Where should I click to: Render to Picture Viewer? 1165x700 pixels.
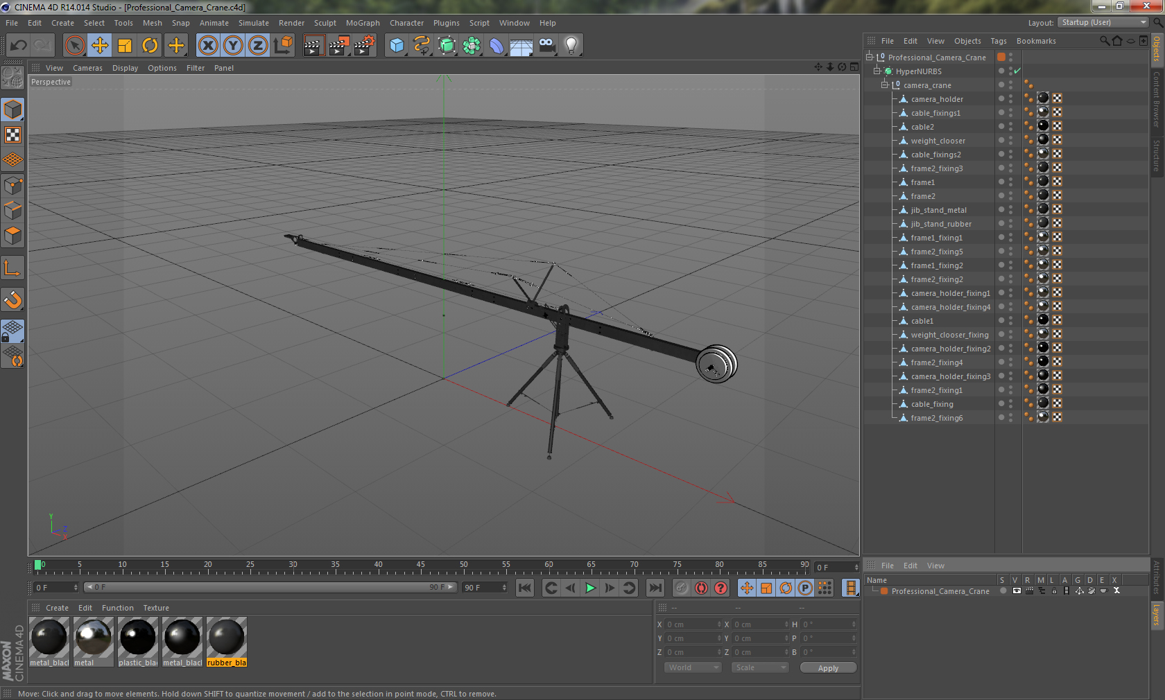click(339, 46)
